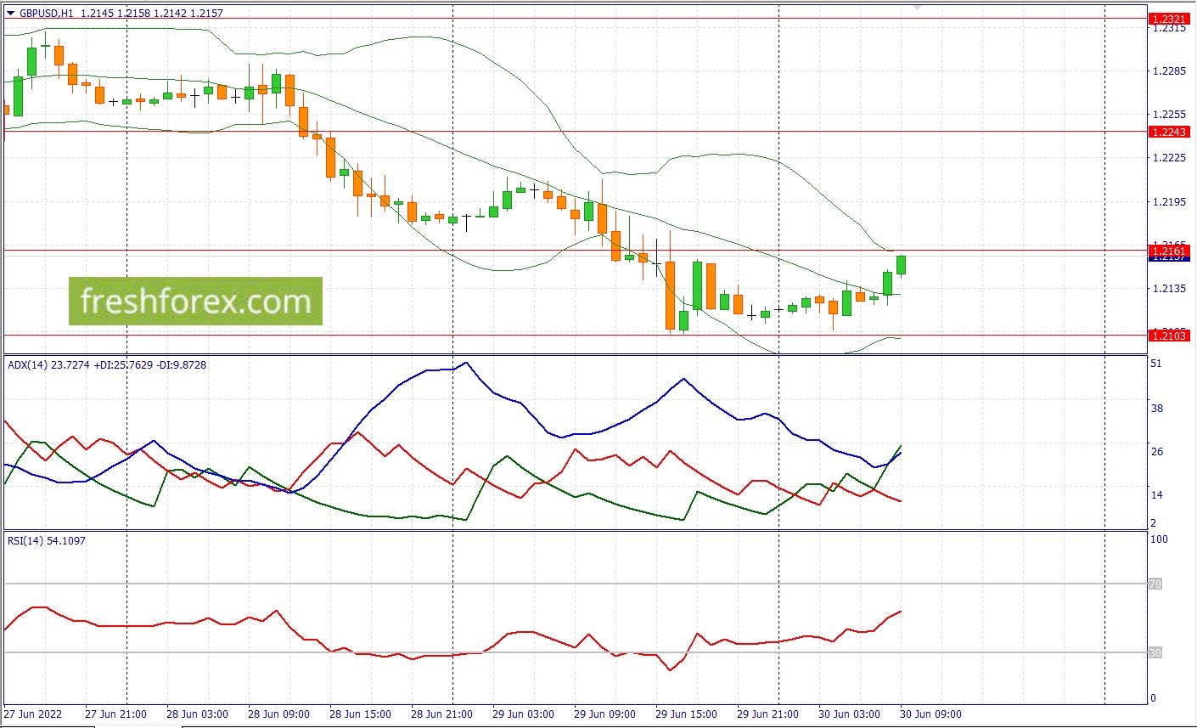Click the RSI(14) 54.1097 indicator label
The image size is (1197, 728).
tap(47, 540)
